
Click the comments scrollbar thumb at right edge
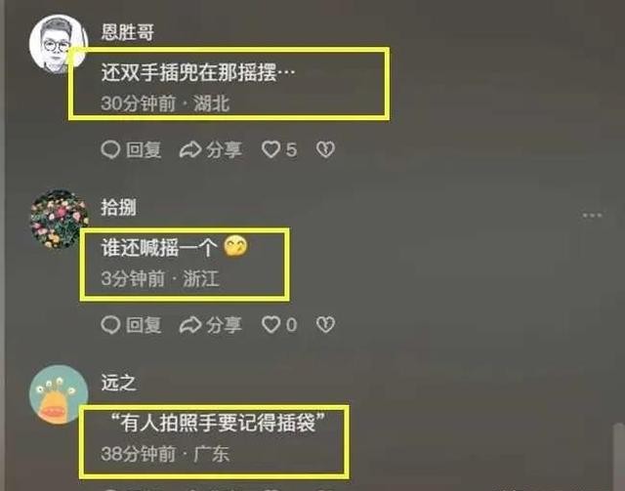click(x=618, y=458)
